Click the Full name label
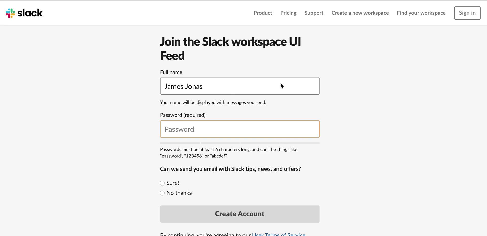The image size is (487, 236). pyautogui.click(x=171, y=72)
